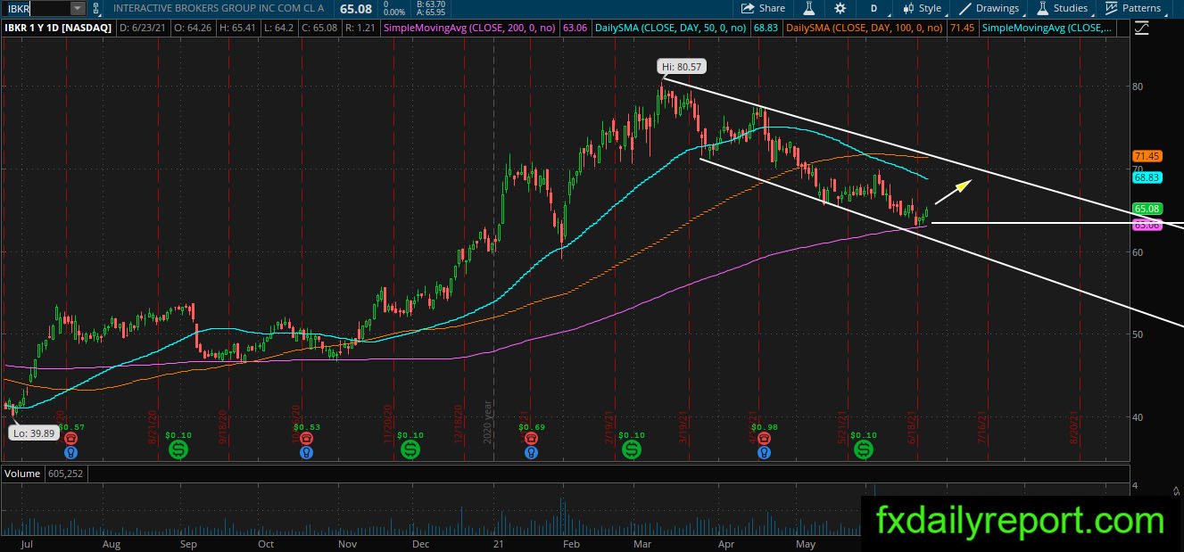The height and width of the screenshot is (552, 1184).
Task: Click the green dividend icon near 2/19/21
Action: point(631,450)
